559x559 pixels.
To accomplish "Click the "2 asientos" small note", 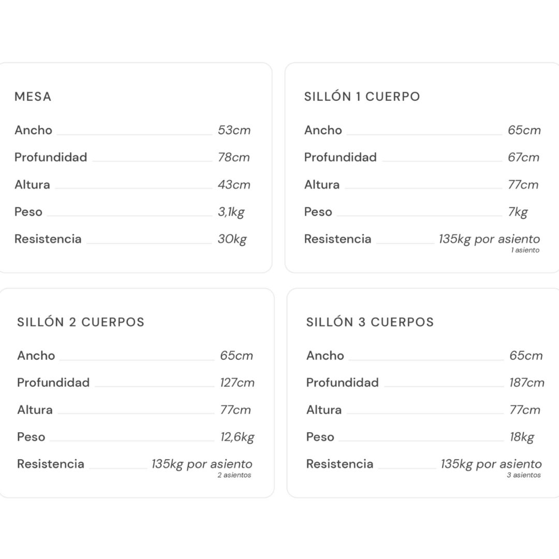I will pyautogui.click(x=234, y=475).
